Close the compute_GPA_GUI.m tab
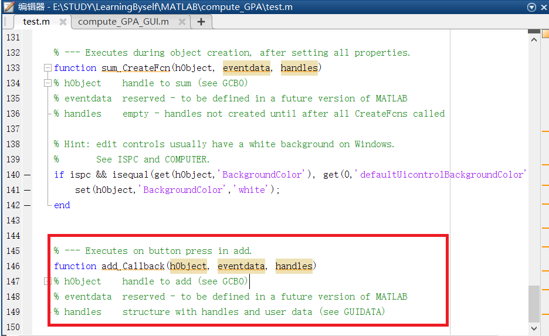The image size is (549, 336). point(182,22)
